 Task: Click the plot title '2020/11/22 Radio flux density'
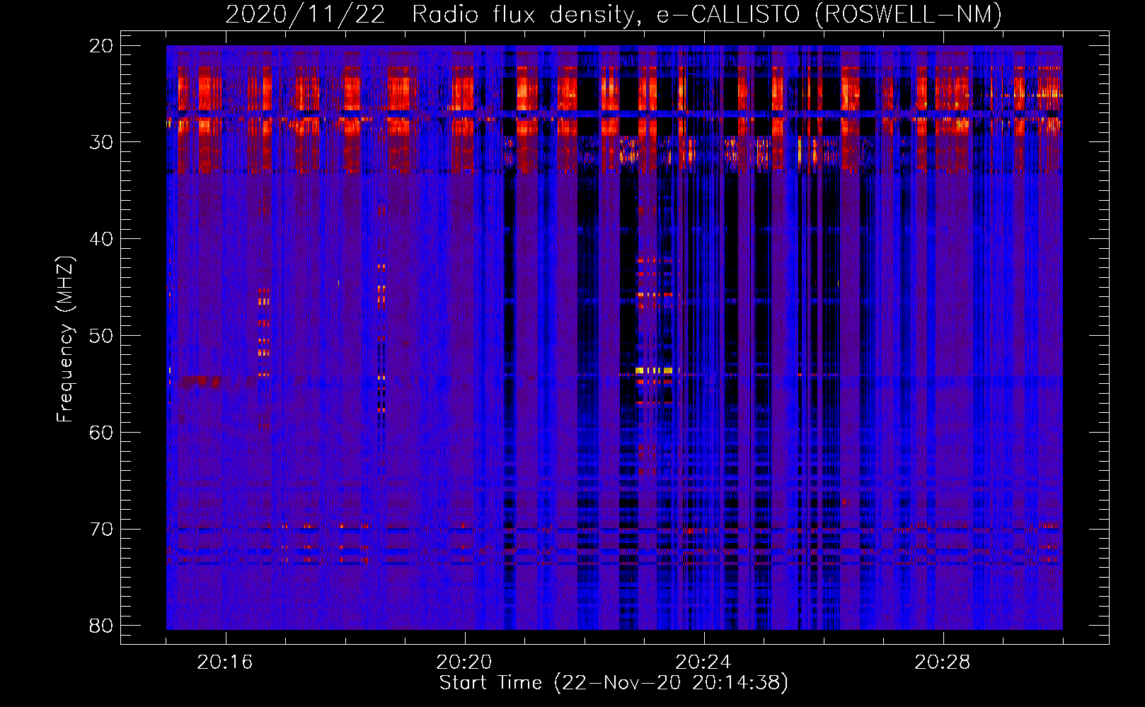click(614, 15)
